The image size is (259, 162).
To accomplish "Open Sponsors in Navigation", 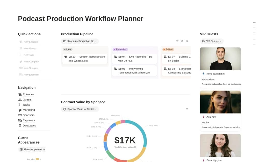I will [26, 115].
